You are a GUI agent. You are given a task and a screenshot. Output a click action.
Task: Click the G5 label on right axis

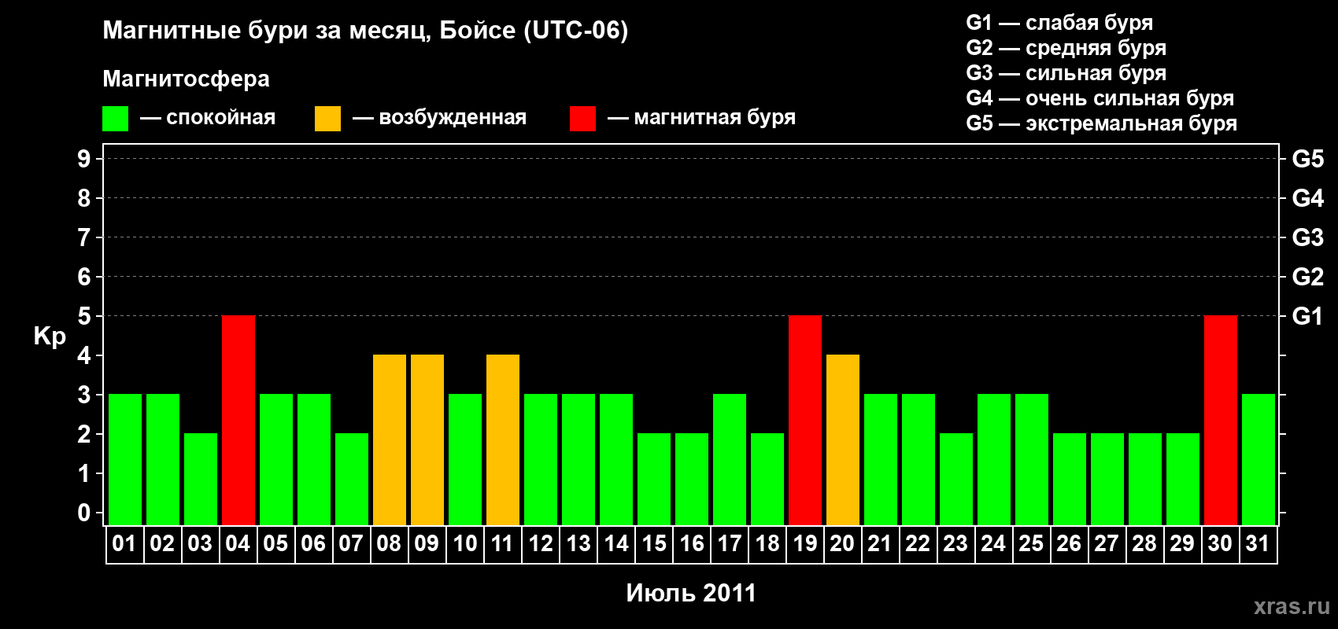(1308, 160)
